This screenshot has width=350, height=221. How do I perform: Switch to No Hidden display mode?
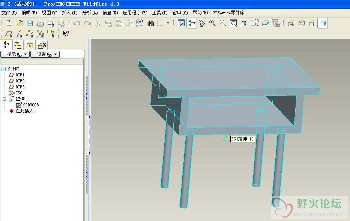(x=312, y=23)
